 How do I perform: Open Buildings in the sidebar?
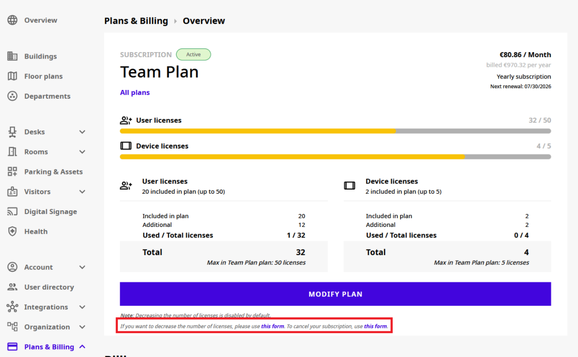tap(41, 56)
